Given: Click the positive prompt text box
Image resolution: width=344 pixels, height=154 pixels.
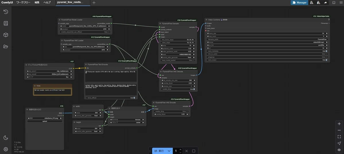Looking at the screenshot, I should pyautogui.click(x=111, y=76).
